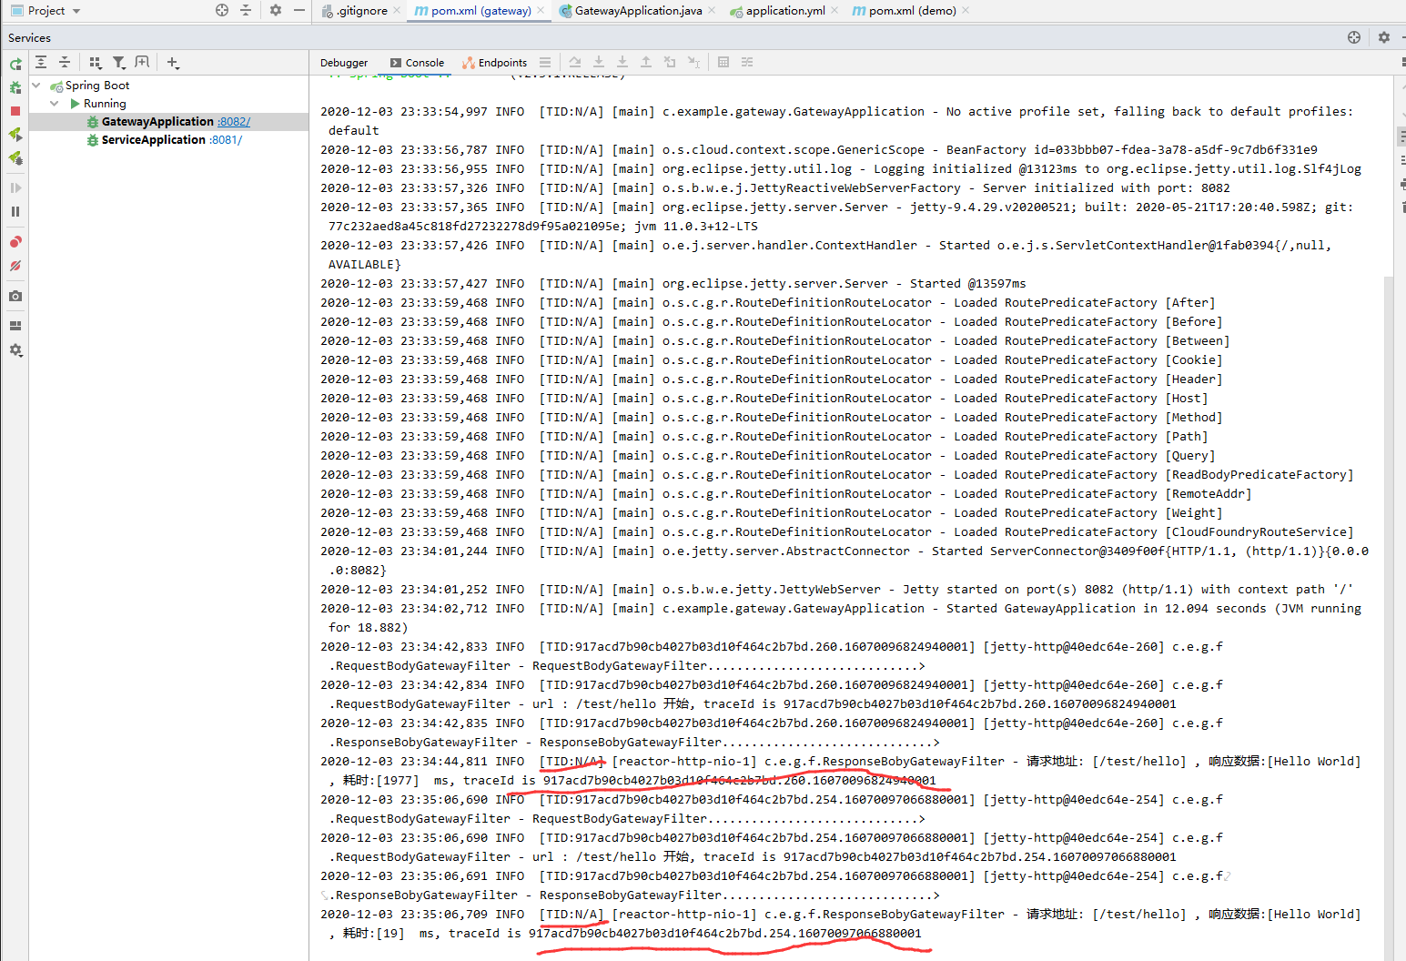Open the ServiceApplication 8081 port link
Viewport: 1406px width, 961px height.
click(225, 139)
